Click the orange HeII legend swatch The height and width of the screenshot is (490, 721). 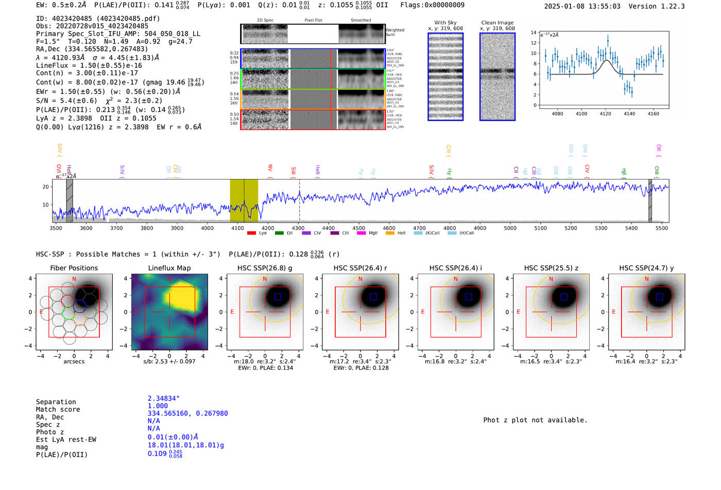[390, 233]
